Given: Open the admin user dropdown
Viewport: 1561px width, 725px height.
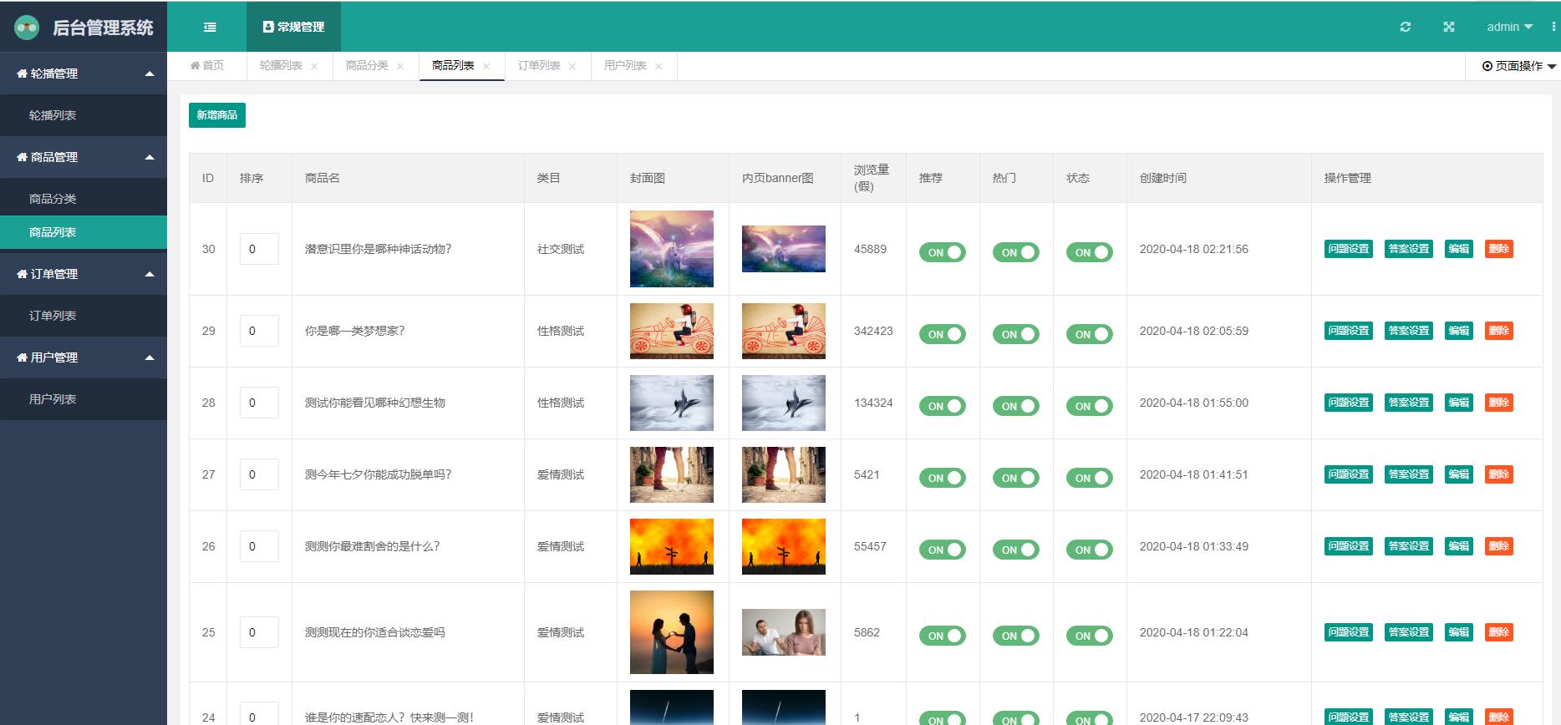Looking at the screenshot, I should pos(1509,27).
